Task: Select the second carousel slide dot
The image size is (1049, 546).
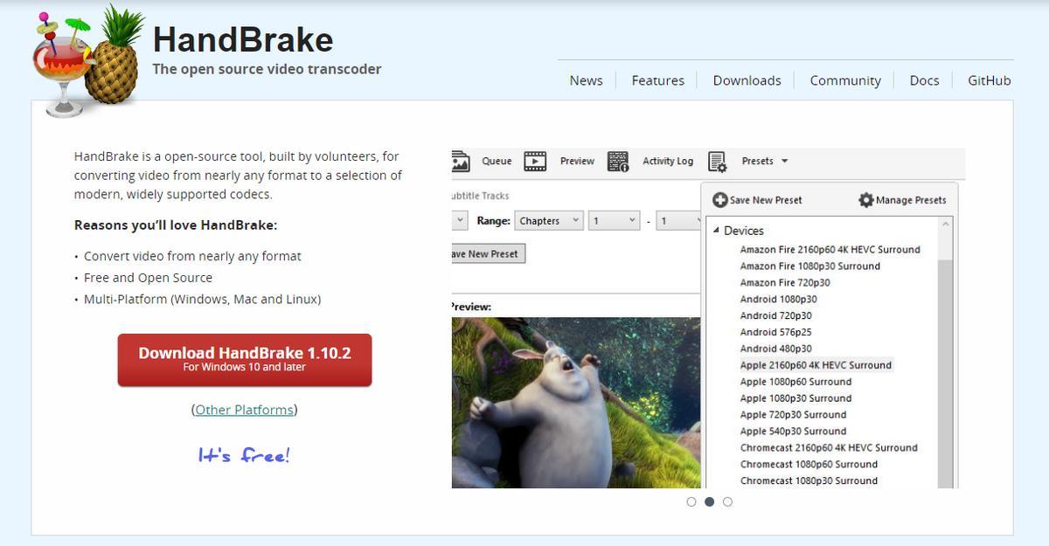Action: (709, 501)
